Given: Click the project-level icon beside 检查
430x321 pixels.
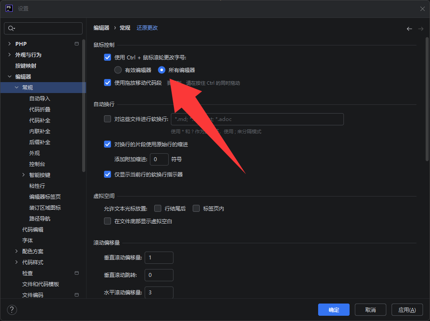Looking at the screenshot, I should point(77,273).
